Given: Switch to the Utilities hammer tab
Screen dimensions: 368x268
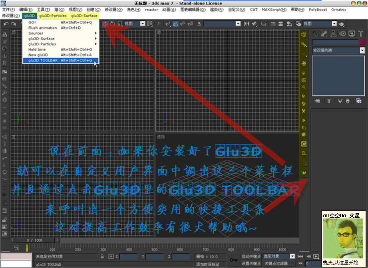Looking at the screenshot, I should pos(361,34).
